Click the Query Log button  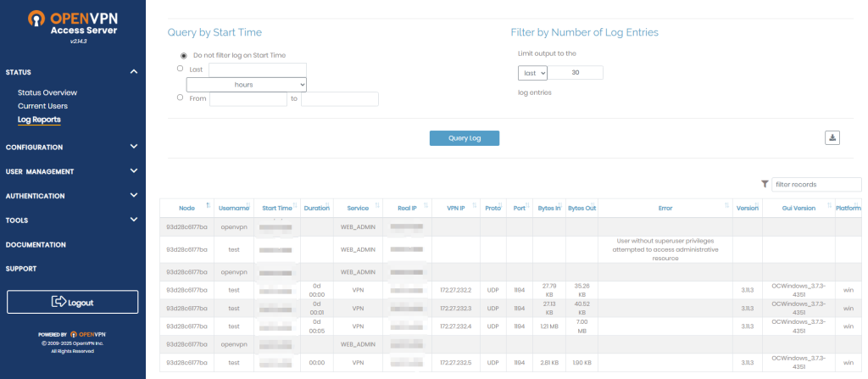pyautogui.click(x=464, y=138)
